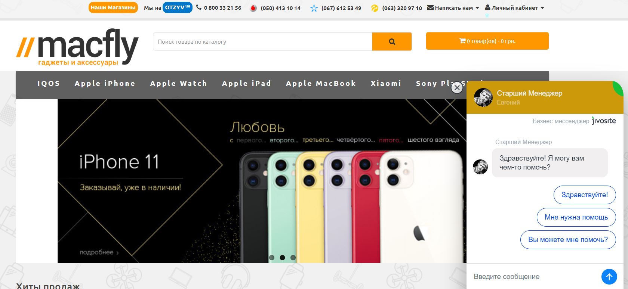628x289 pixels.
Task: Focus the Поиск товара по каталогу field
Action: [x=262, y=41]
